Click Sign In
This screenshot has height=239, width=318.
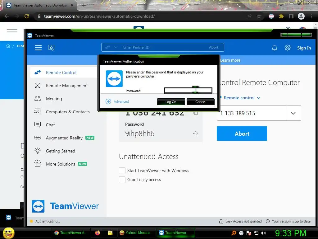[x=304, y=48]
